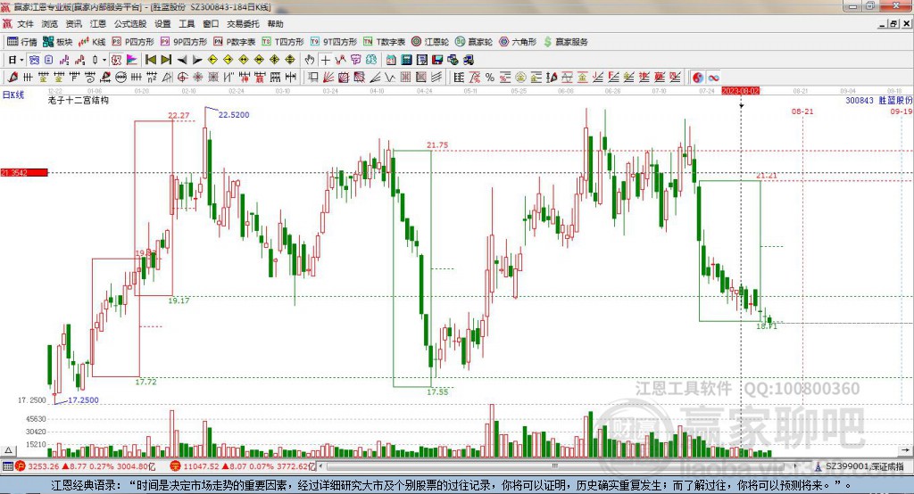This screenshot has width=914, height=494.
Task: Expand the candlestick style dropdown arrow
Action: (104, 60)
